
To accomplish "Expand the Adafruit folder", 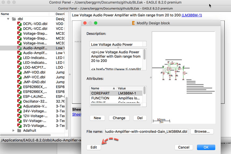I will 13,131.
